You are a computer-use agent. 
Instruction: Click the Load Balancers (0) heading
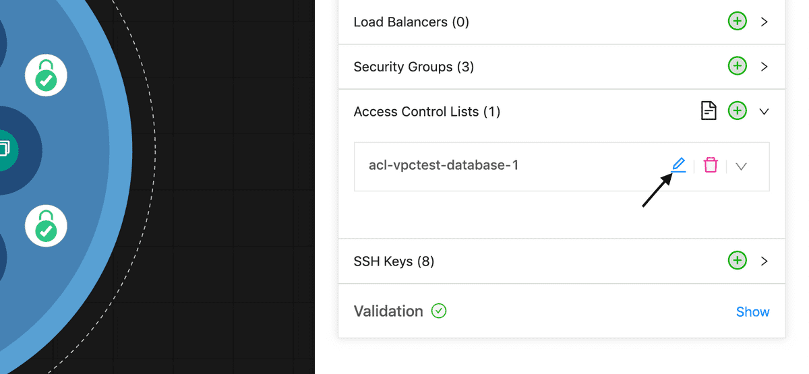(x=411, y=22)
